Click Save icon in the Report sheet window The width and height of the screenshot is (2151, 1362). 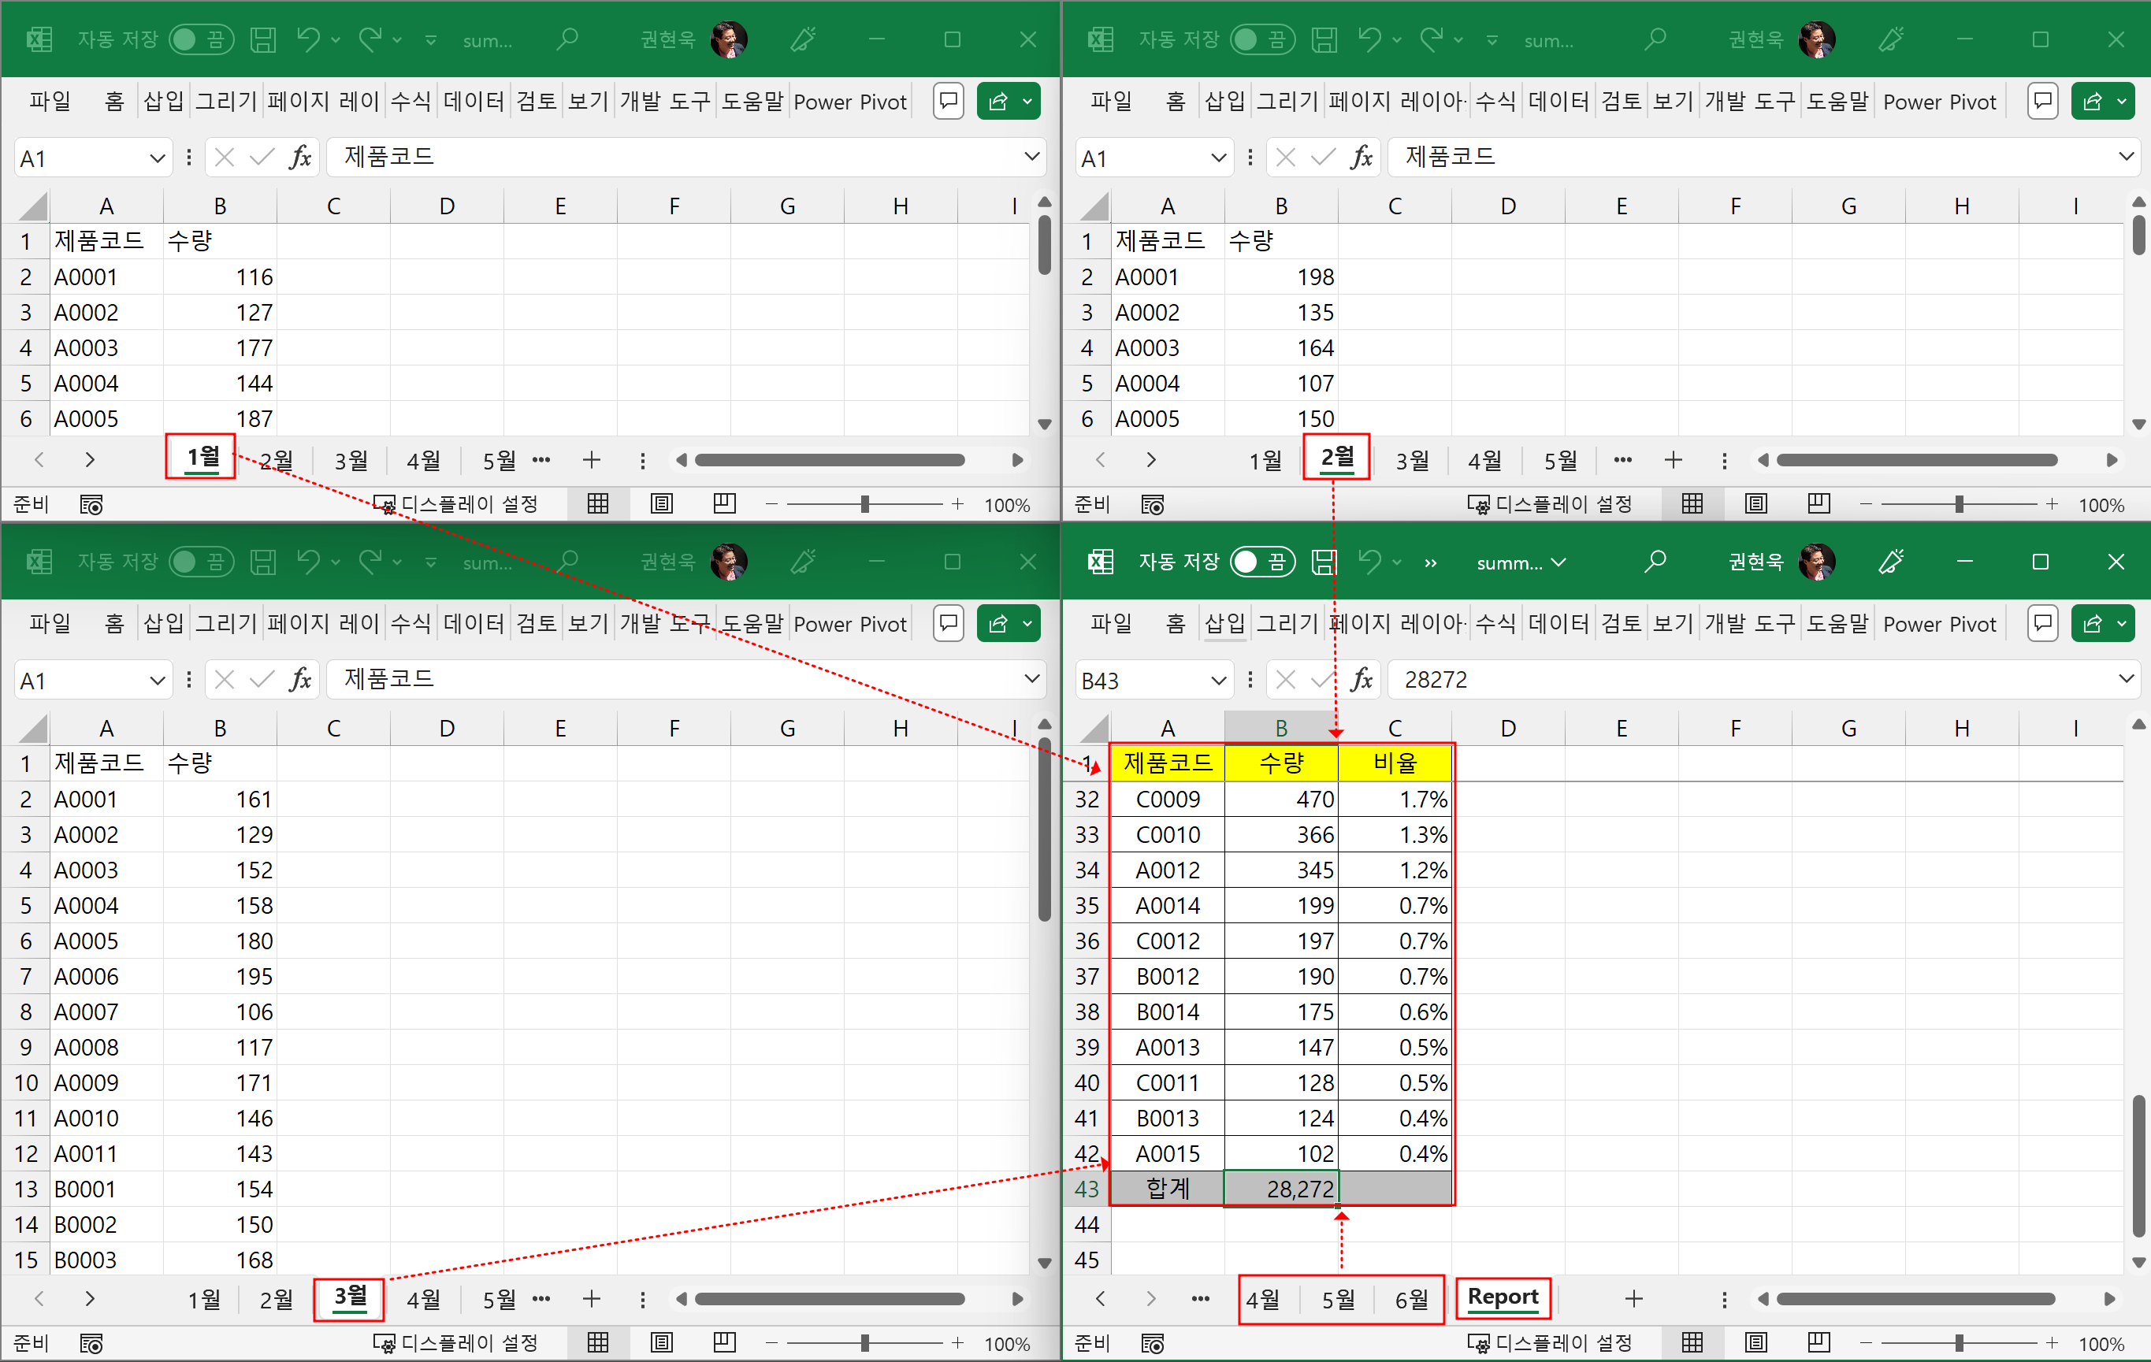(x=1323, y=562)
